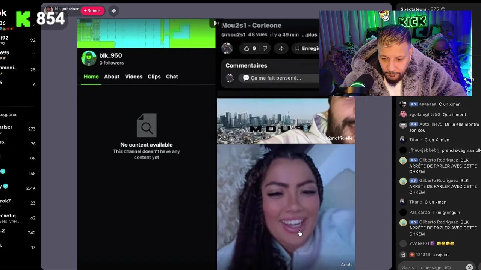This screenshot has width=481, height=270.
Task: Open the blk_950 channel avatar
Action: (x=89, y=58)
